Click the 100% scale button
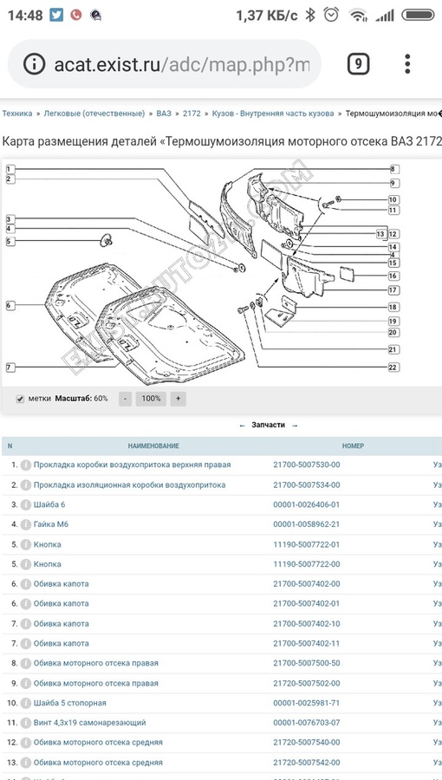 point(151,399)
